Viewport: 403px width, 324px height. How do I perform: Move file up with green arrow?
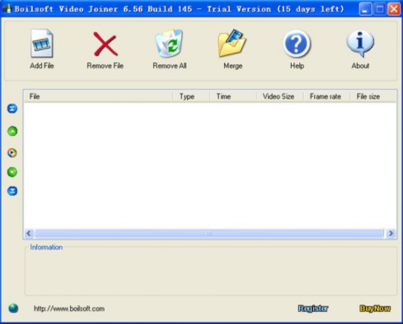[12, 131]
